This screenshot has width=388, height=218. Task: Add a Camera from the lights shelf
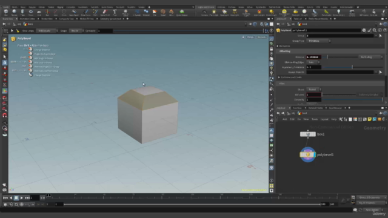204,12
